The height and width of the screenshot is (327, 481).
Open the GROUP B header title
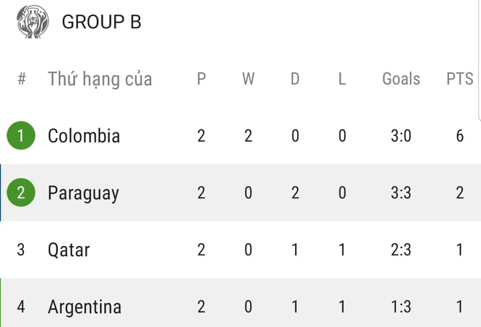(x=101, y=22)
